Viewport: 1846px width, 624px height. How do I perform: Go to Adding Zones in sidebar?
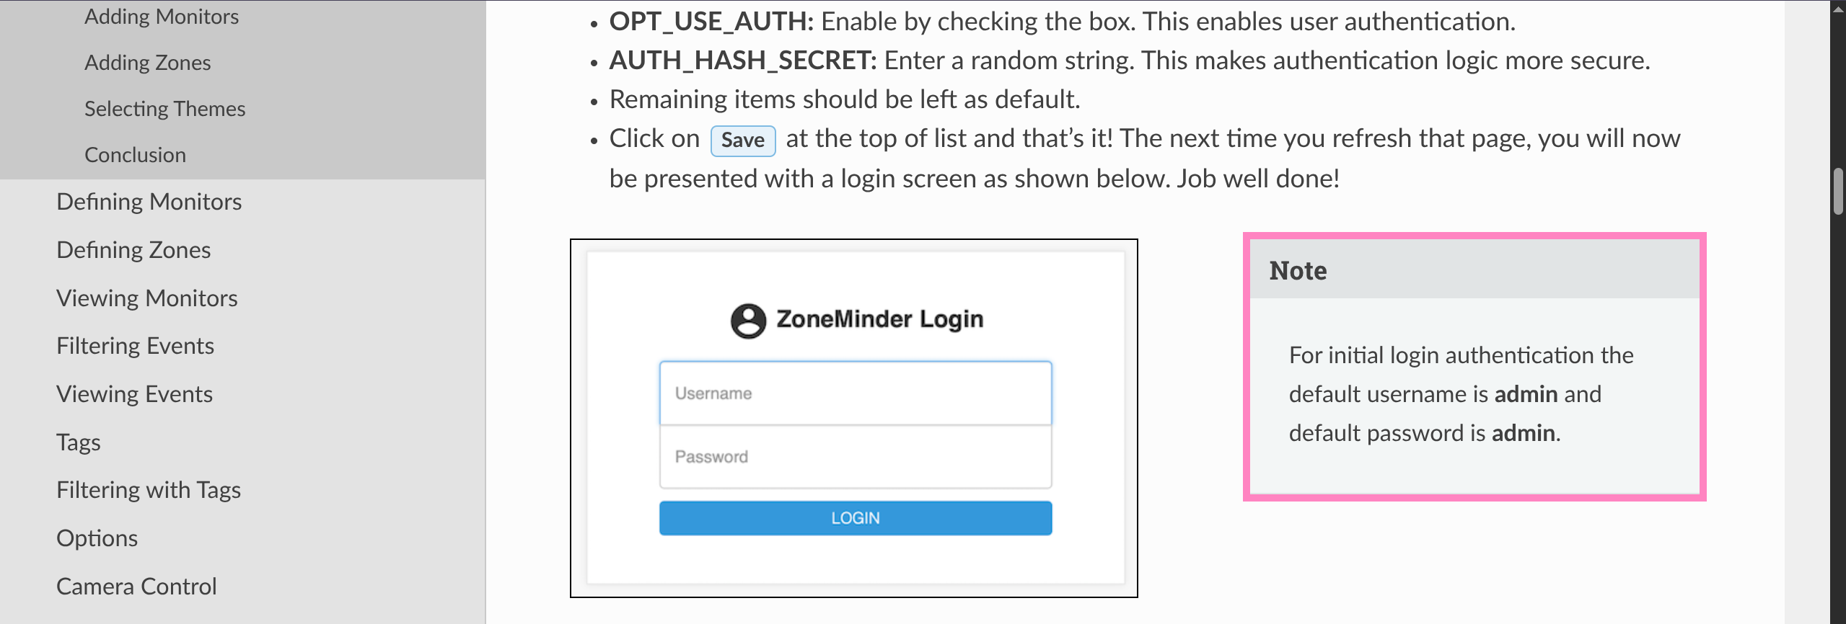click(x=148, y=63)
